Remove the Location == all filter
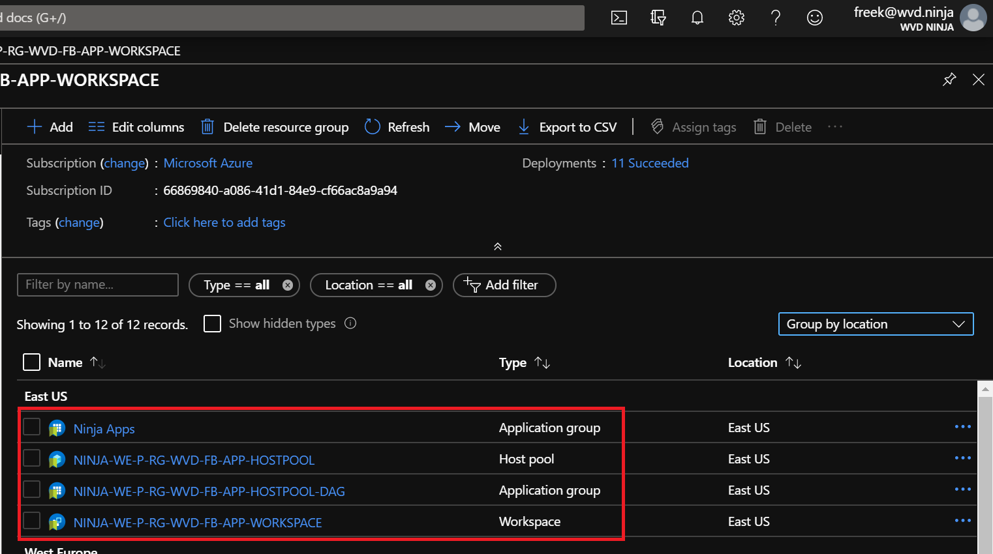The width and height of the screenshot is (993, 554). pos(430,285)
